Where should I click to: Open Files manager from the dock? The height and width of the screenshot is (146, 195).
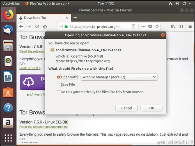pyautogui.click(x=8, y=46)
